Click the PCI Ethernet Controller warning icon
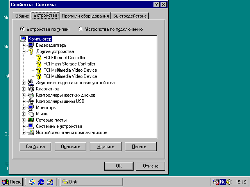The image size is (250, 187). (x=38, y=58)
